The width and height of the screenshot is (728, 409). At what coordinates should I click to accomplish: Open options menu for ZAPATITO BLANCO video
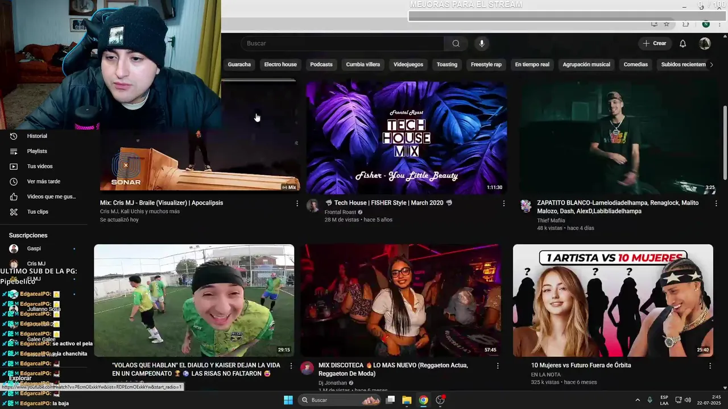(x=716, y=203)
